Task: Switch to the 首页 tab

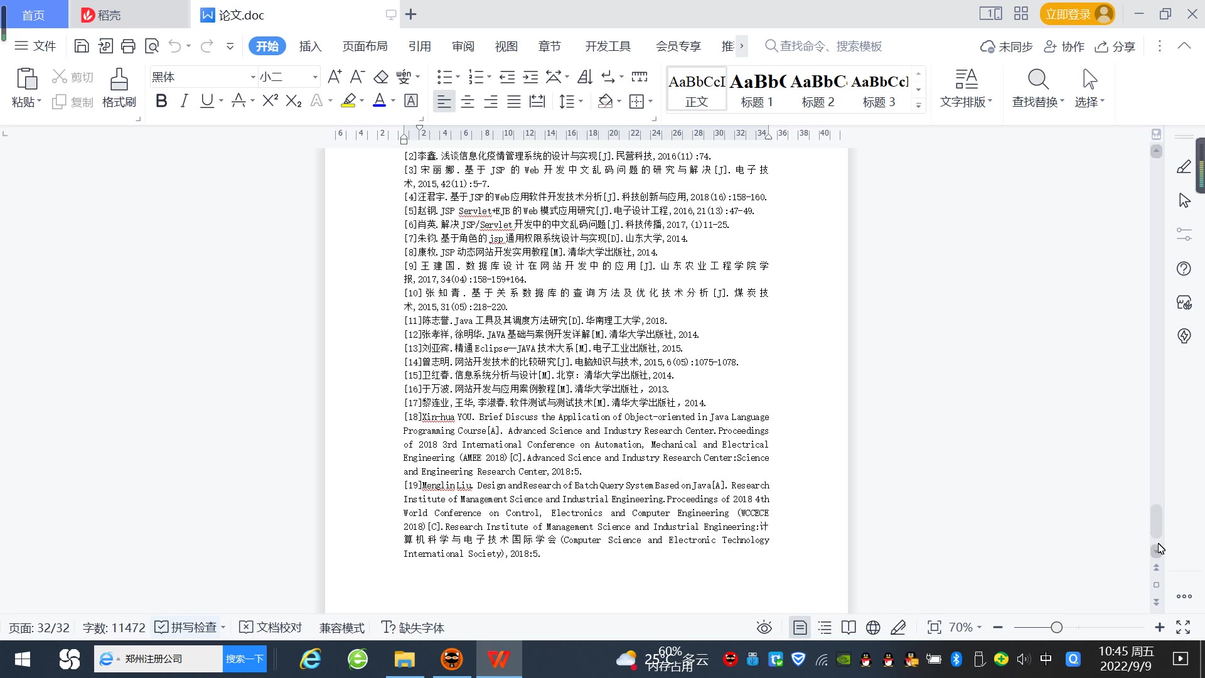Action: click(34, 14)
